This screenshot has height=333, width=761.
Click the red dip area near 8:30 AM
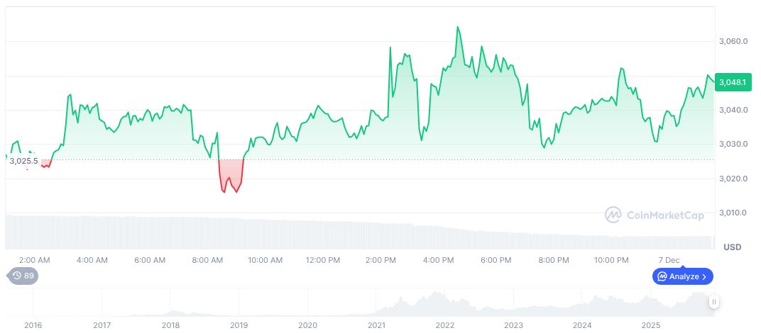231,175
